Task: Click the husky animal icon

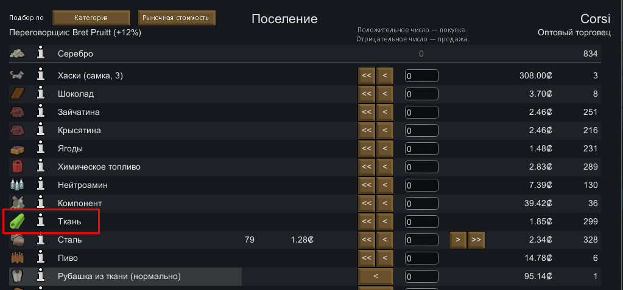Action: tap(17, 76)
